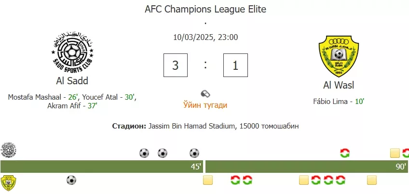Click Al Wasl's first substitution icon after halftime
Image resolution: width=409 pixels, height=194 pixels.
235,180
